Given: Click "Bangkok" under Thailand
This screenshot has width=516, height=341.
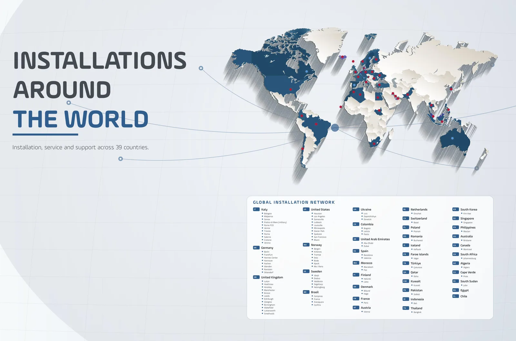Looking at the screenshot, I should (x=417, y=312).
